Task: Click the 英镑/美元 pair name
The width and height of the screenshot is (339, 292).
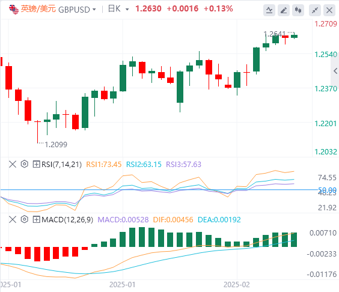Action: click(x=38, y=9)
